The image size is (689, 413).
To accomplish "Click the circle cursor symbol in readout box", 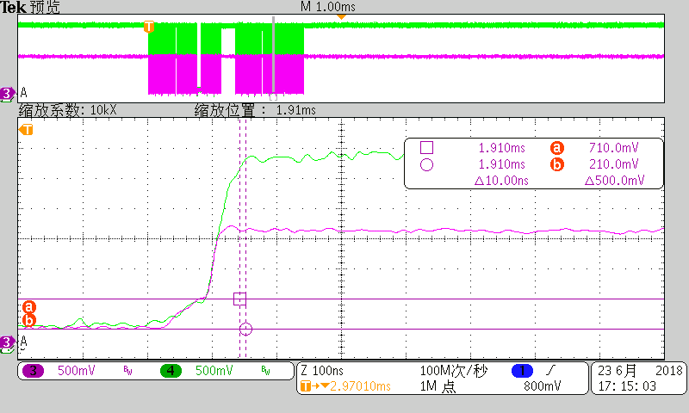I will point(426,164).
